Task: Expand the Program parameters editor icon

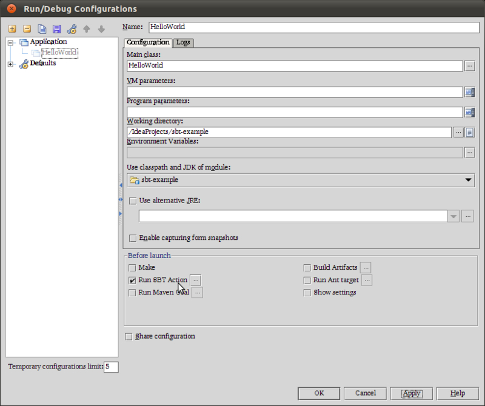Action: [469, 112]
